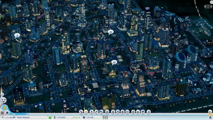Click the 11:11 PM clock display
The image size is (213, 120).
click(8, 117)
